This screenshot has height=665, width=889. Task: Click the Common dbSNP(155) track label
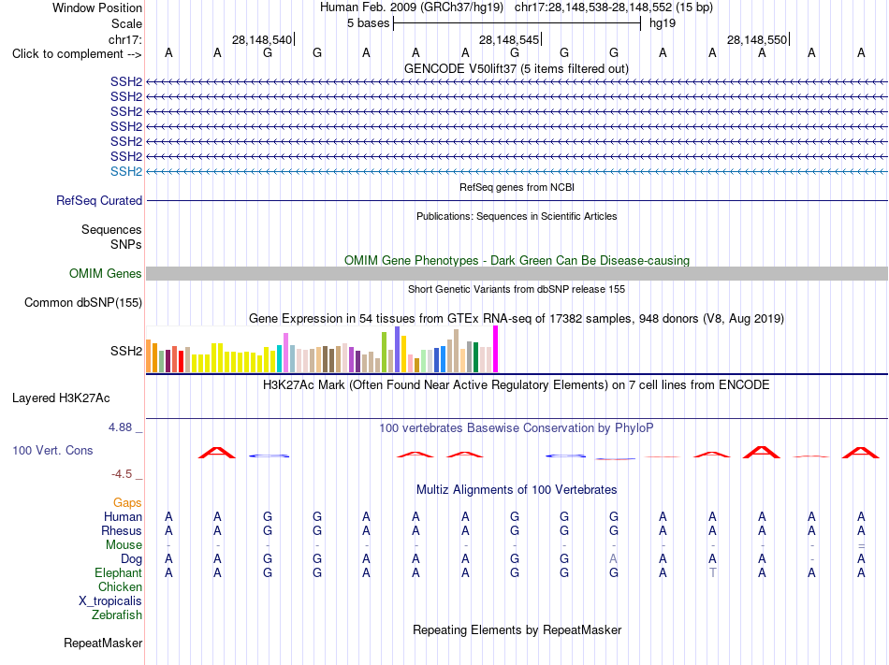click(x=82, y=302)
